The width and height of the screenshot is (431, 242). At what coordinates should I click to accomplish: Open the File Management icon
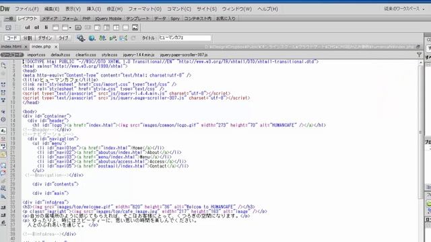pyautogui.click(x=102, y=38)
